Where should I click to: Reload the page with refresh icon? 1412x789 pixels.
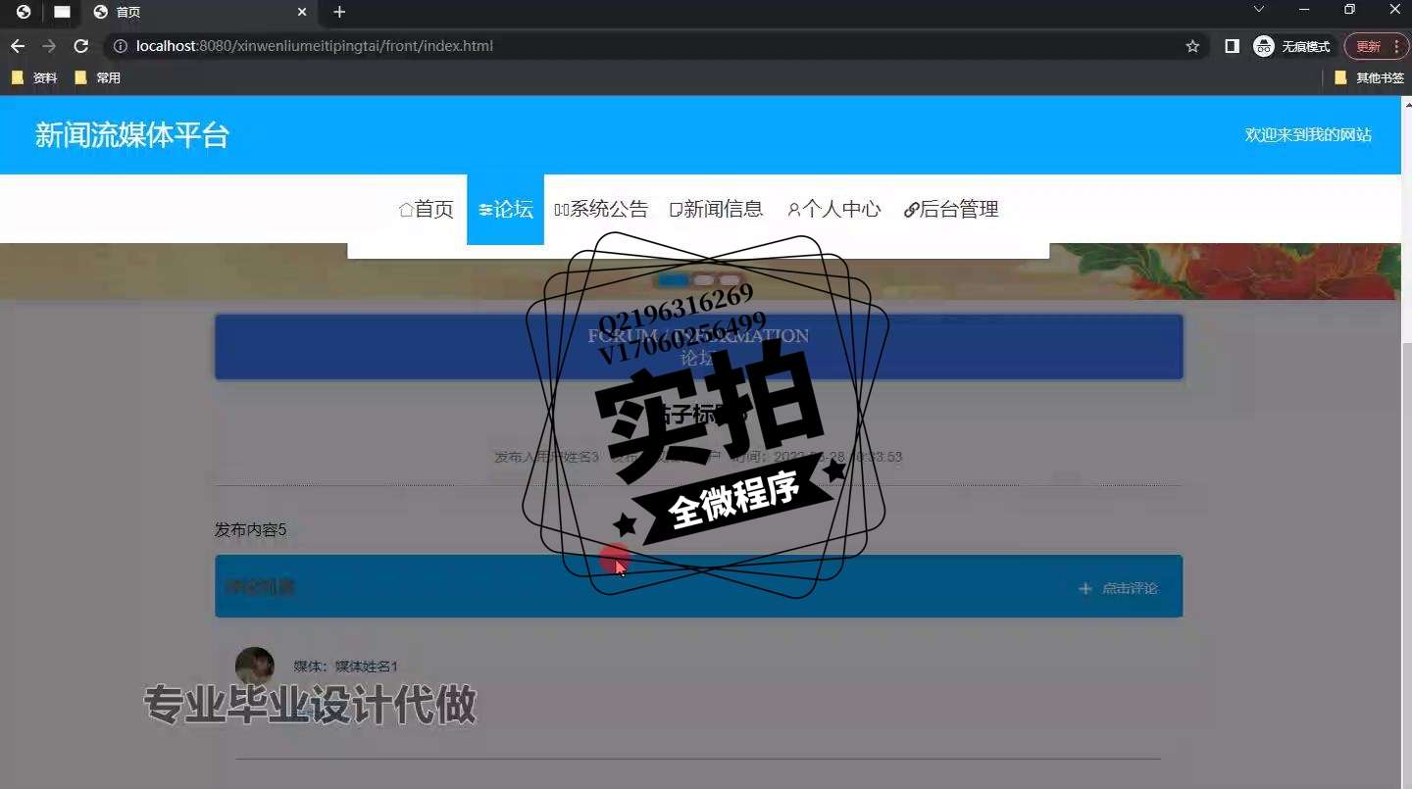click(x=81, y=46)
